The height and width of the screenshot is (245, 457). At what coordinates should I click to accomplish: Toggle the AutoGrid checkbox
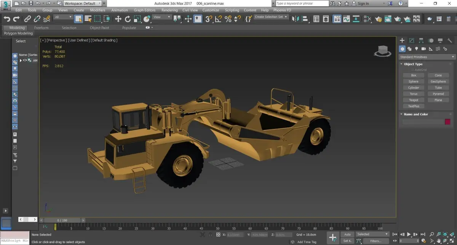[412, 70]
